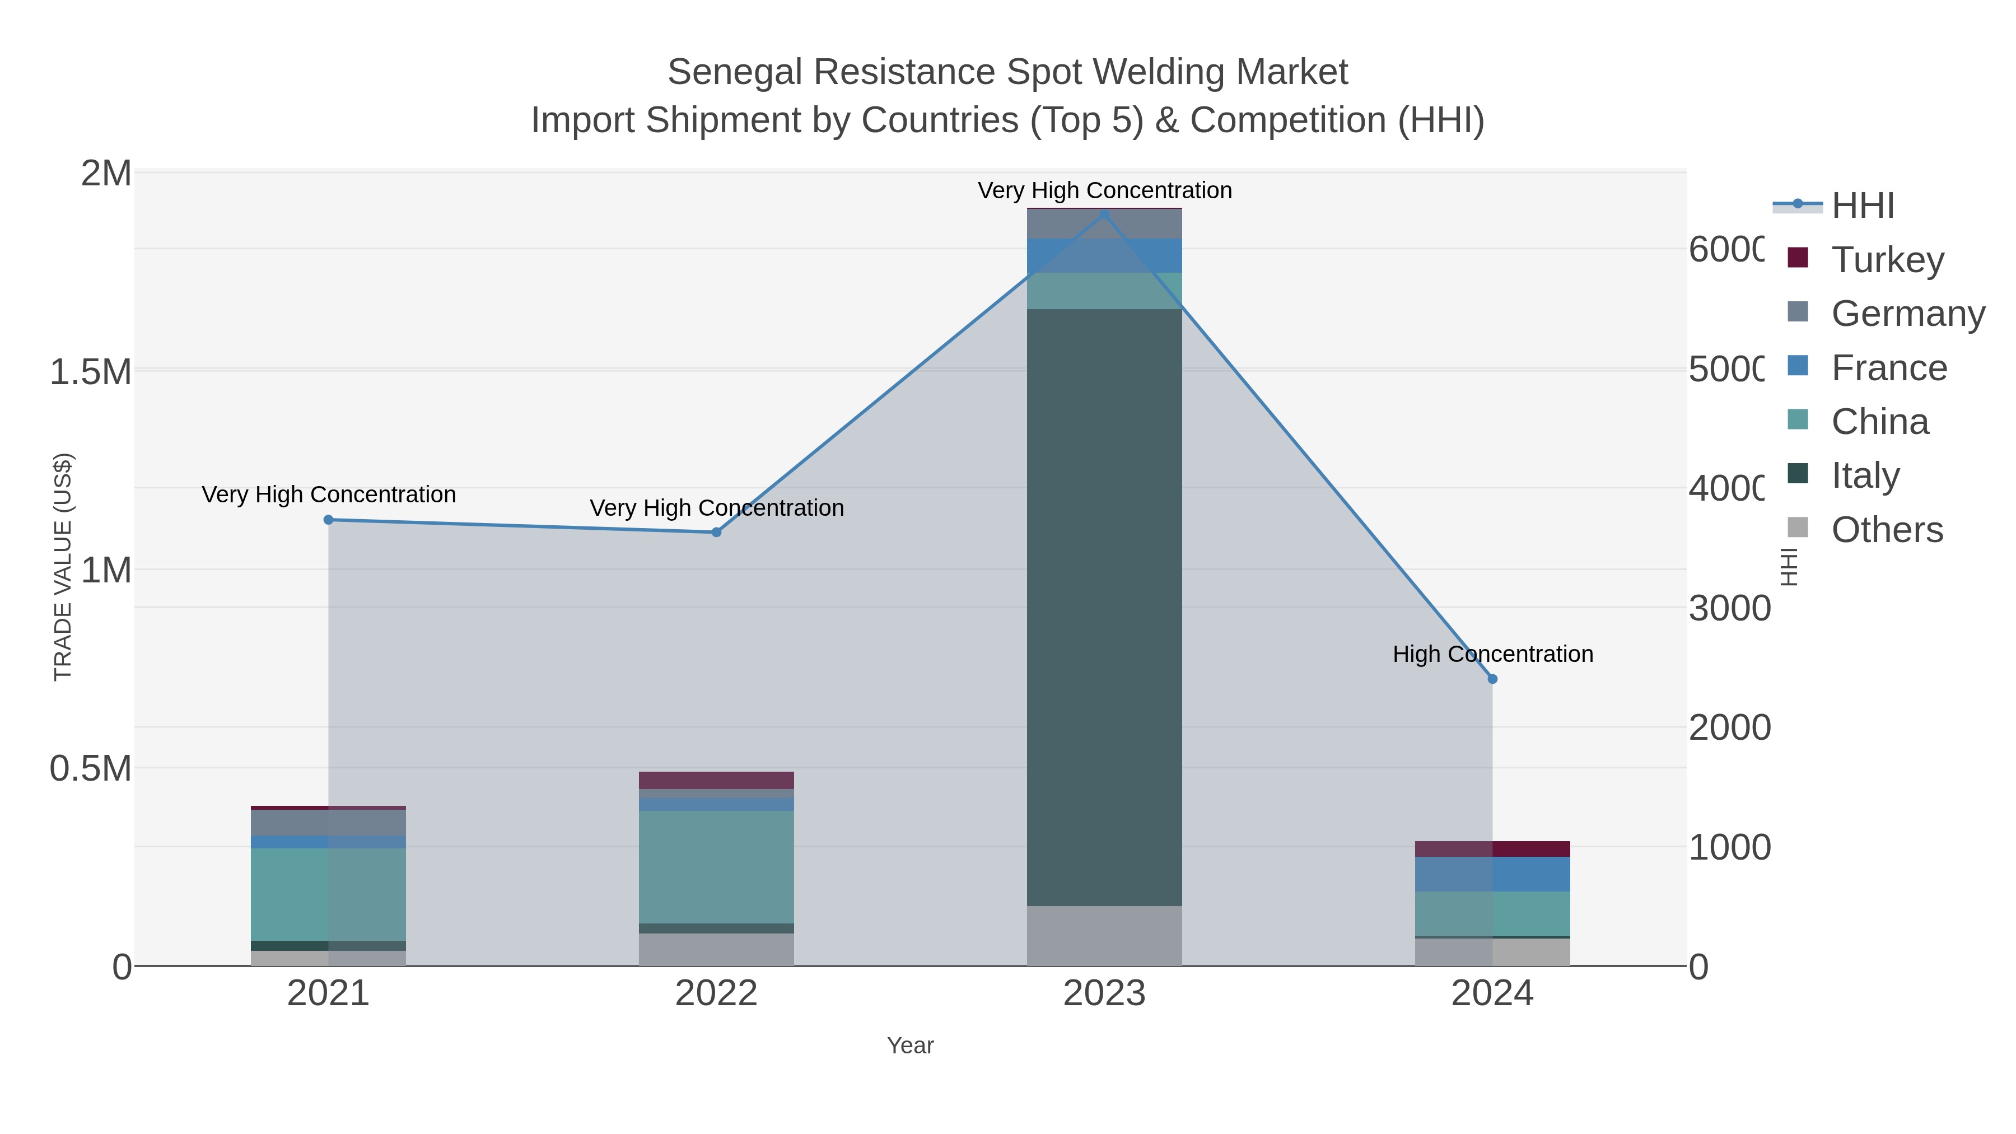Toggle the Turkey legend entry
This screenshot has width=2016, height=1134.
point(1866,259)
